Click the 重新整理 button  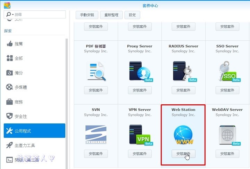pos(111,15)
